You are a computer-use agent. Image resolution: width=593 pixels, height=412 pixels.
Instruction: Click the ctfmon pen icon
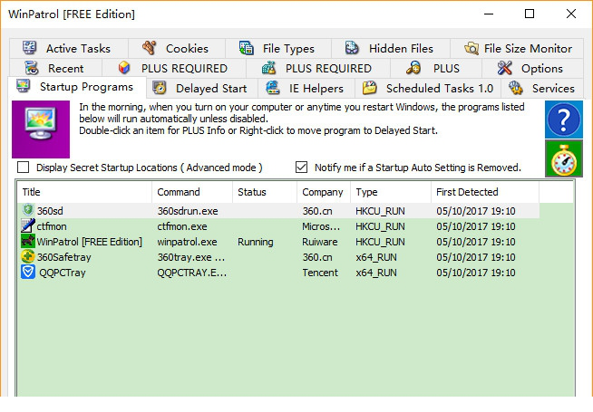pyautogui.click(x=28, y=225)
